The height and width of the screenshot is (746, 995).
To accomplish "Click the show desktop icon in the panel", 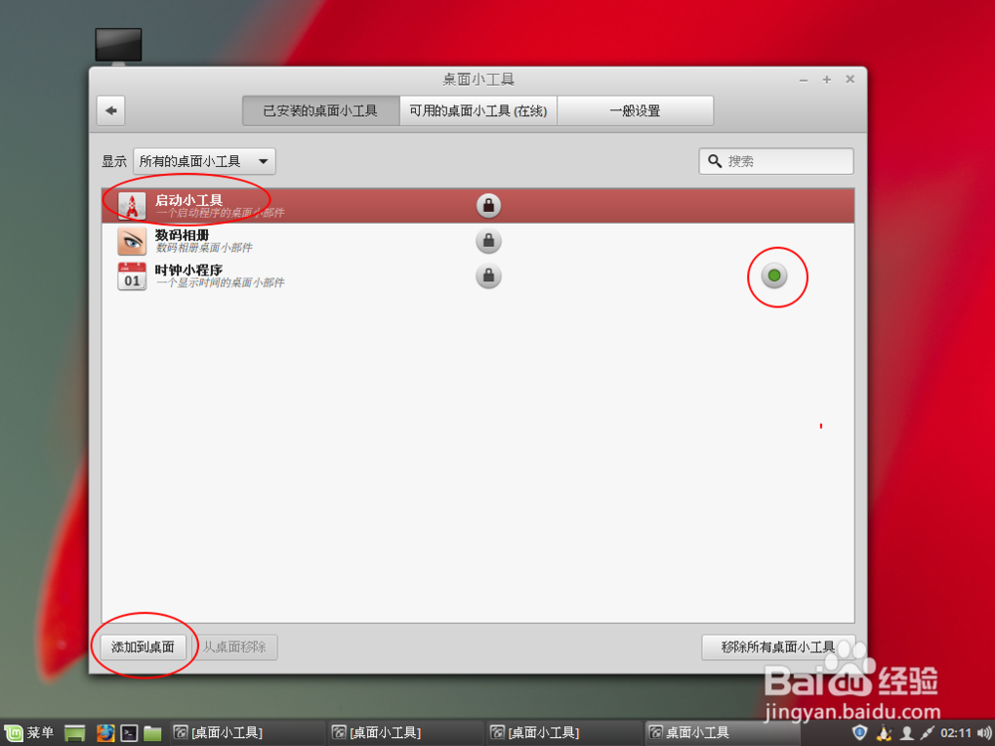I will click(75, 733).
